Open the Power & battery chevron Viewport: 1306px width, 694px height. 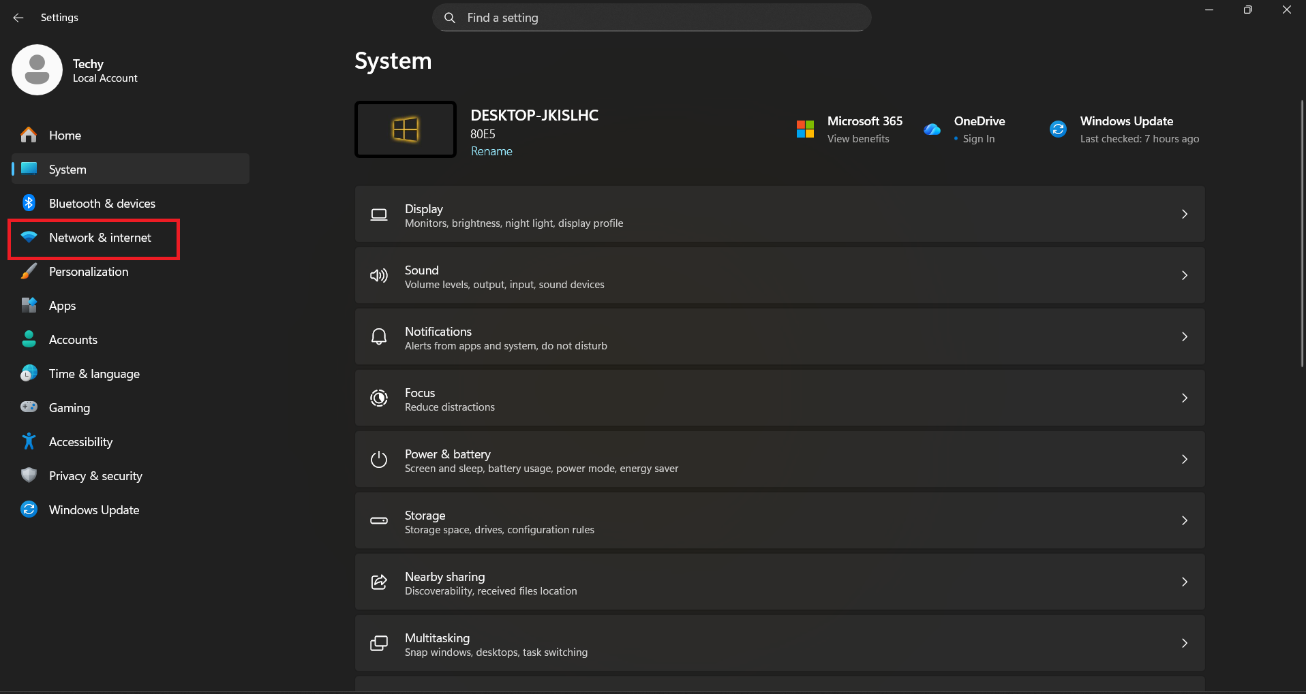coord(1184,459)
